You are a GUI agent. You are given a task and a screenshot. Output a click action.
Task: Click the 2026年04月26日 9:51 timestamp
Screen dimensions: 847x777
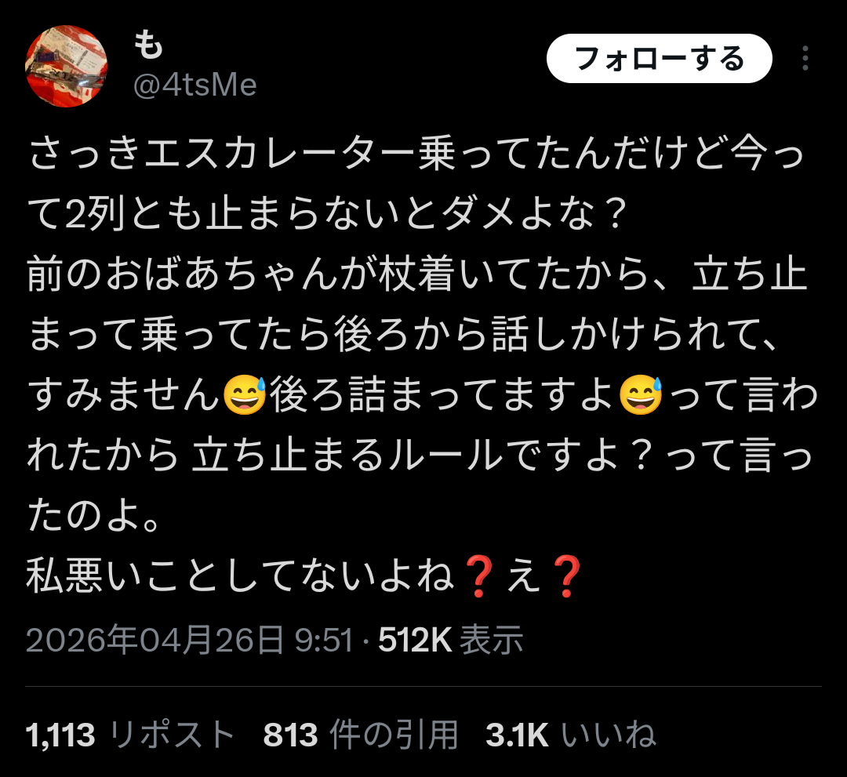[189, 640]
